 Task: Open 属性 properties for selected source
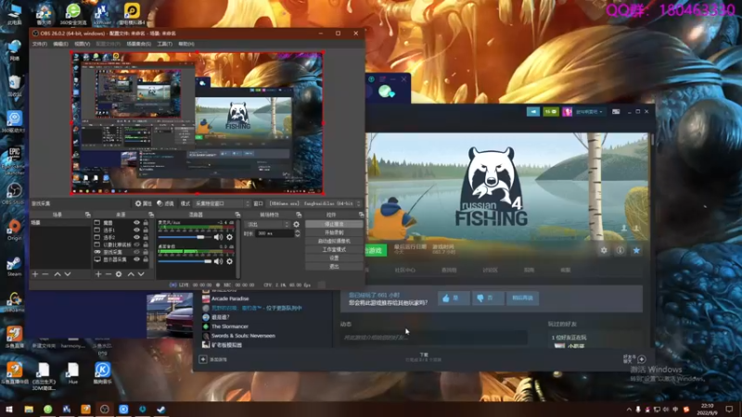pyautogui.click(x=144, y=203)
